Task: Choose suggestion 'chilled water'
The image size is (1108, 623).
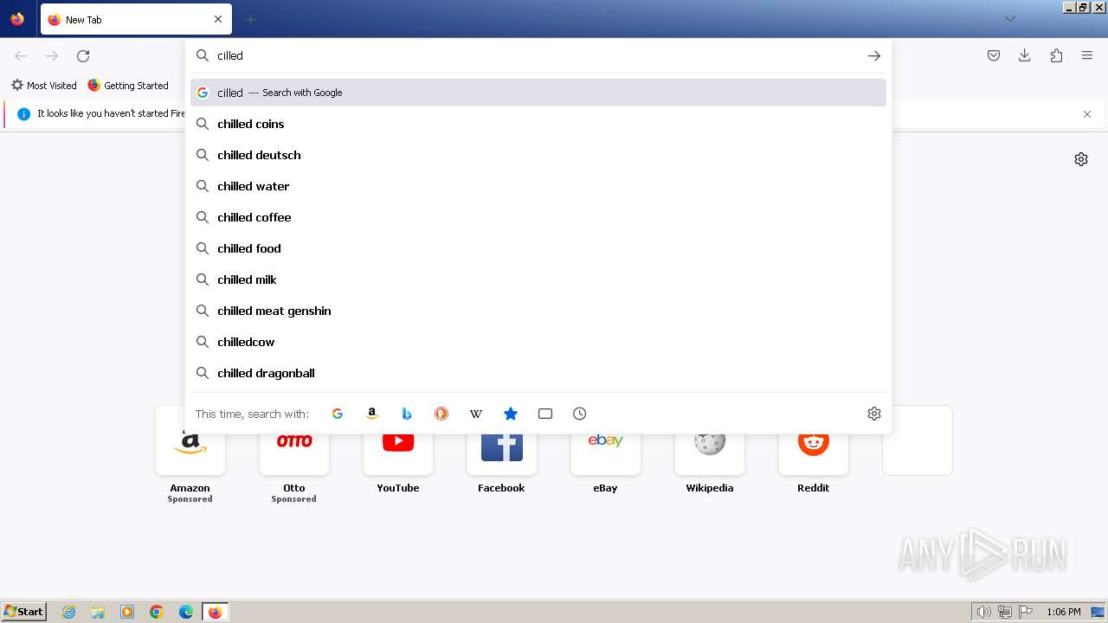Action: [x=538, y=186]
